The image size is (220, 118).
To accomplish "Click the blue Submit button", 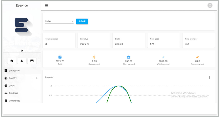I will coord(82,21).
